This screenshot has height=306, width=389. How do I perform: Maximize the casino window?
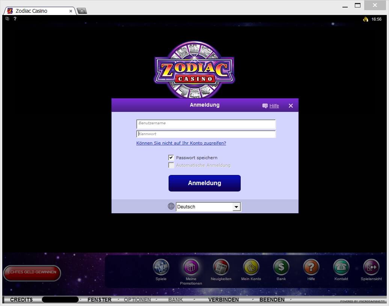tap(357, 5)
